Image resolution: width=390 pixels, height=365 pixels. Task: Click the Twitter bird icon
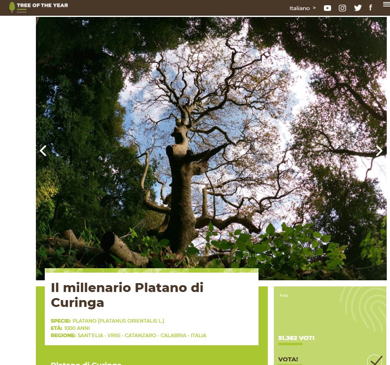358,8
